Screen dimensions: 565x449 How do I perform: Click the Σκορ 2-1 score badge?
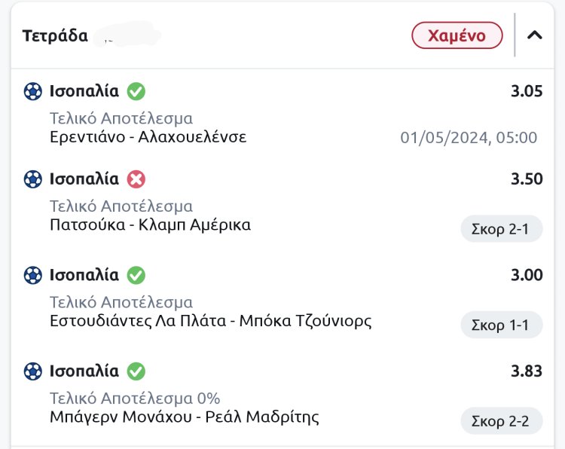(x=501, y=229)
